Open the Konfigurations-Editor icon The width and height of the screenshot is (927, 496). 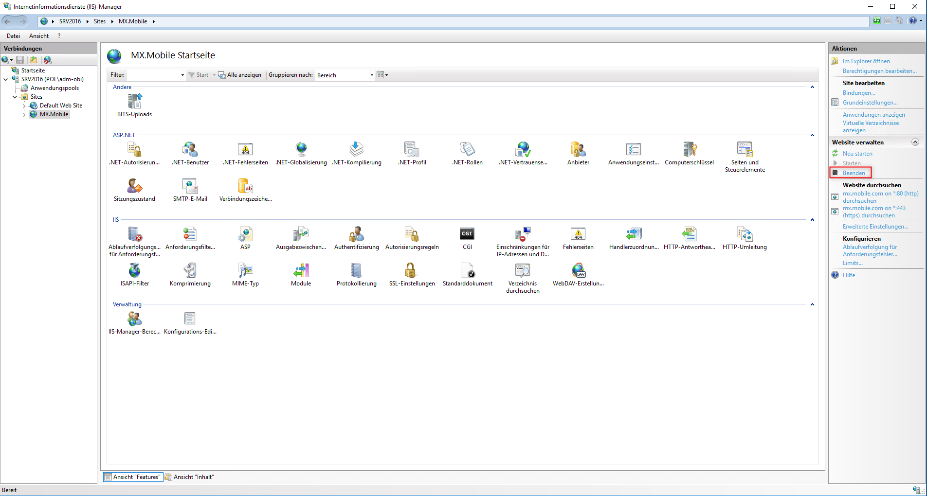click(x=190, y=319)
